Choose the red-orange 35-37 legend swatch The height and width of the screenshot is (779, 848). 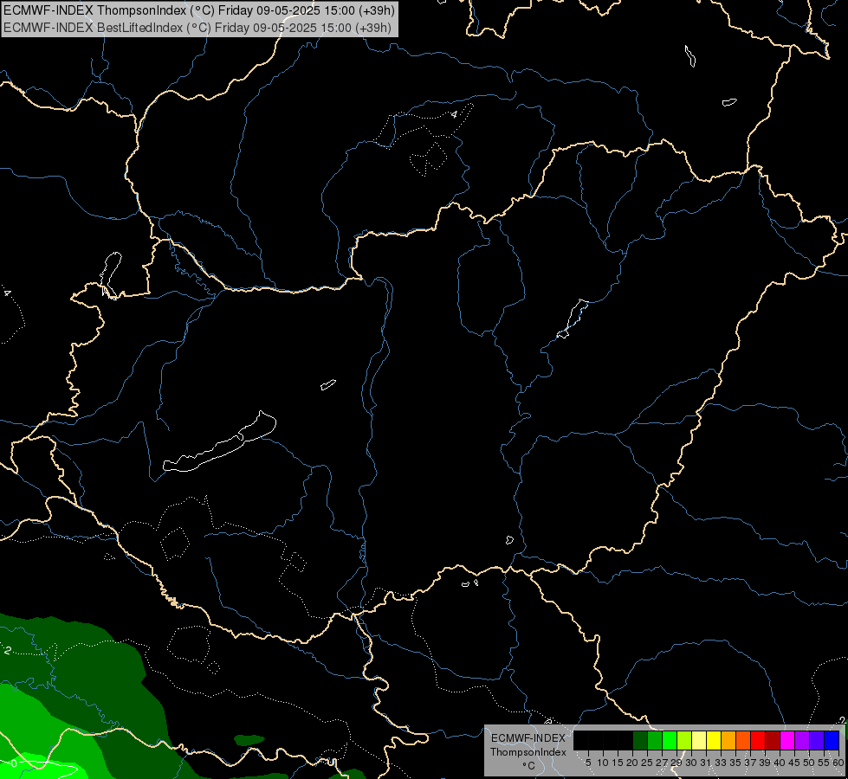tap(743, 740)
